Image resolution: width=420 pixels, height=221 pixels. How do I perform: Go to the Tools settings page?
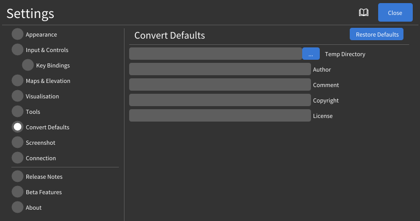tap(18, 112)
